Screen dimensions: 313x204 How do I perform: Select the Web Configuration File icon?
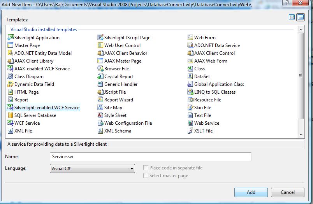tap(100, 123)
